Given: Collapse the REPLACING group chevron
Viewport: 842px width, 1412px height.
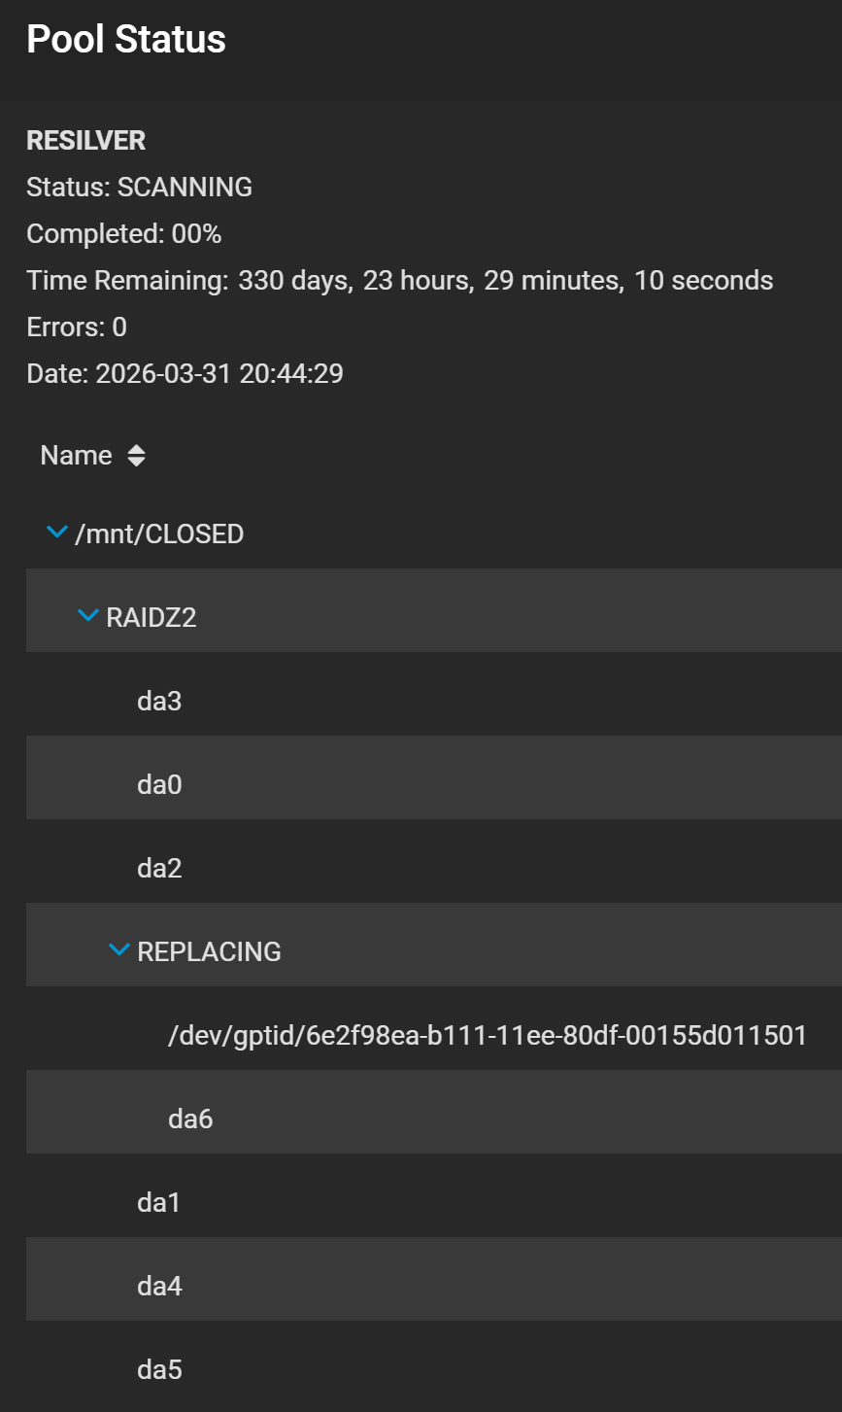Looking at the screenshot, I should (119, 950).
